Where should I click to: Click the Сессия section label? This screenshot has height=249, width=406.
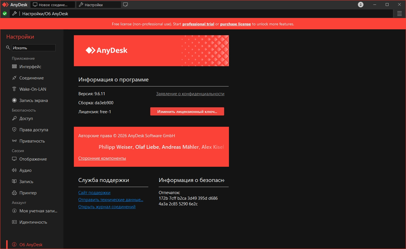click(18, 151)
